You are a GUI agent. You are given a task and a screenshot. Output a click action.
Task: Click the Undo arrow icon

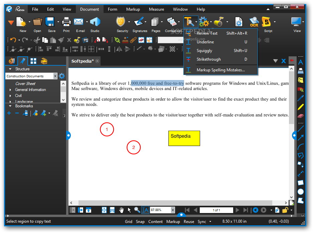[13, 40]
